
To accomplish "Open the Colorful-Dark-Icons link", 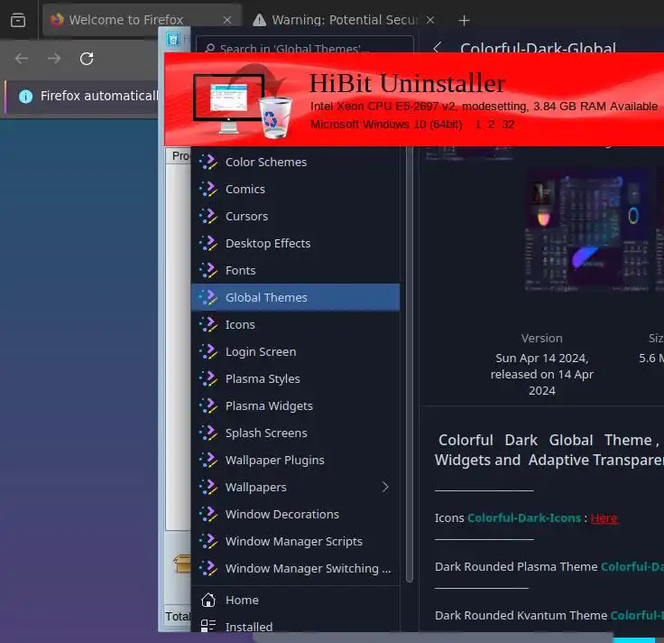I will (x=524, y=518).
